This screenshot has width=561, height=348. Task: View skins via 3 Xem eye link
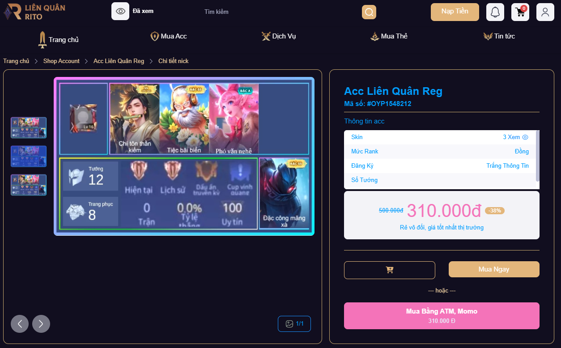point(516,137)
